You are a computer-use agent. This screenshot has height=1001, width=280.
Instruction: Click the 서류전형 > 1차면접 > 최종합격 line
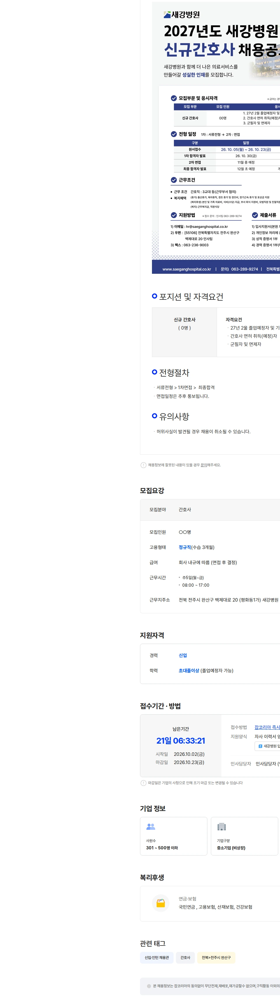(185, 387)
